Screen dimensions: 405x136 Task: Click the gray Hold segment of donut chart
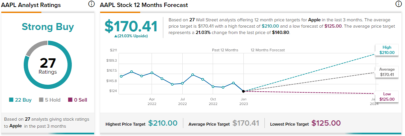click(34, 48)
